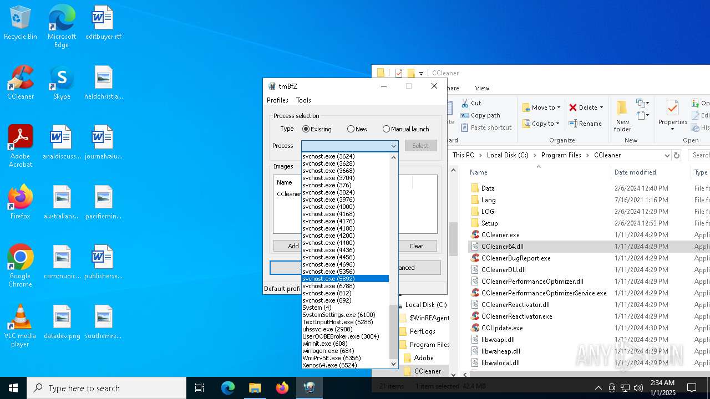The width and height of the screenshot is (710, 399).
Task: Select CCleanerBugReport.exe file in Explorer
Action: tap(516, 258)
